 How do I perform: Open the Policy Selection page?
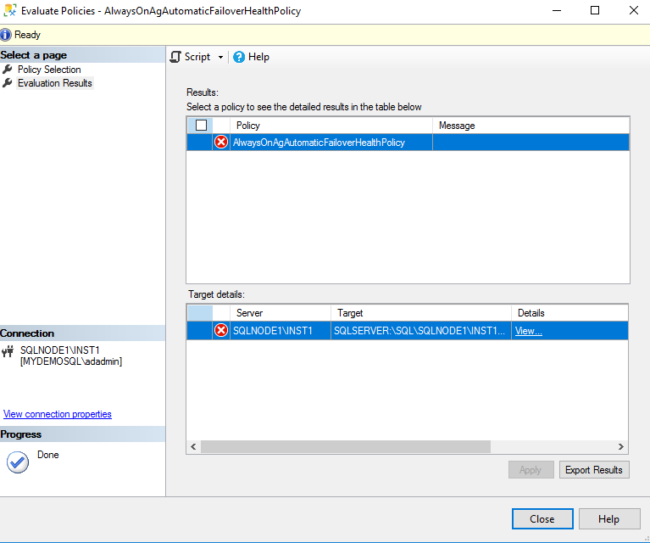(49, 70)
